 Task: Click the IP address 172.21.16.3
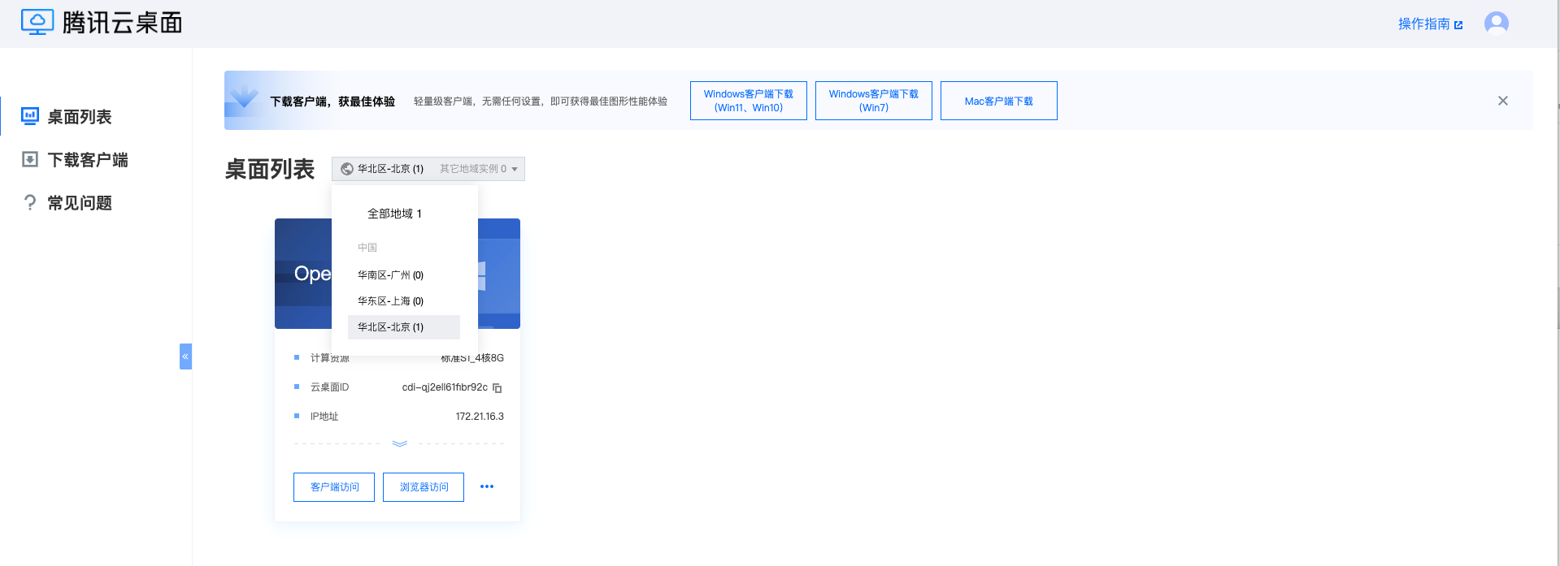click(480, 417)
